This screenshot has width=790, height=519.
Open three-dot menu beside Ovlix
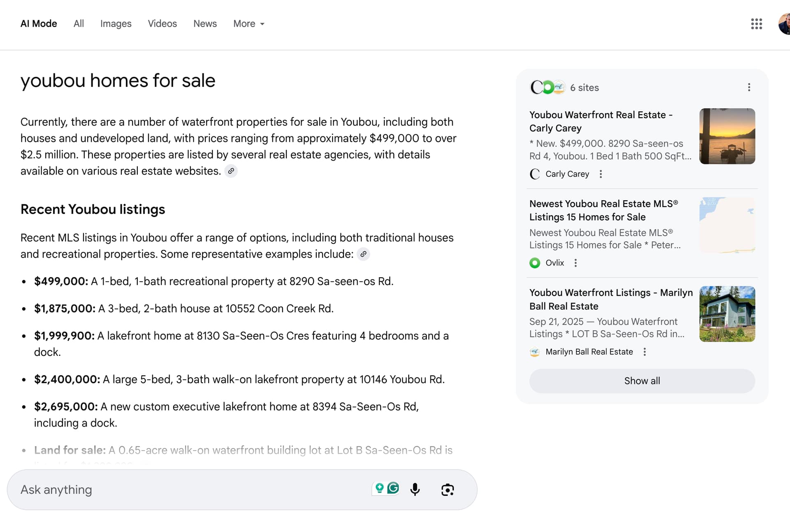pos(576,263)
